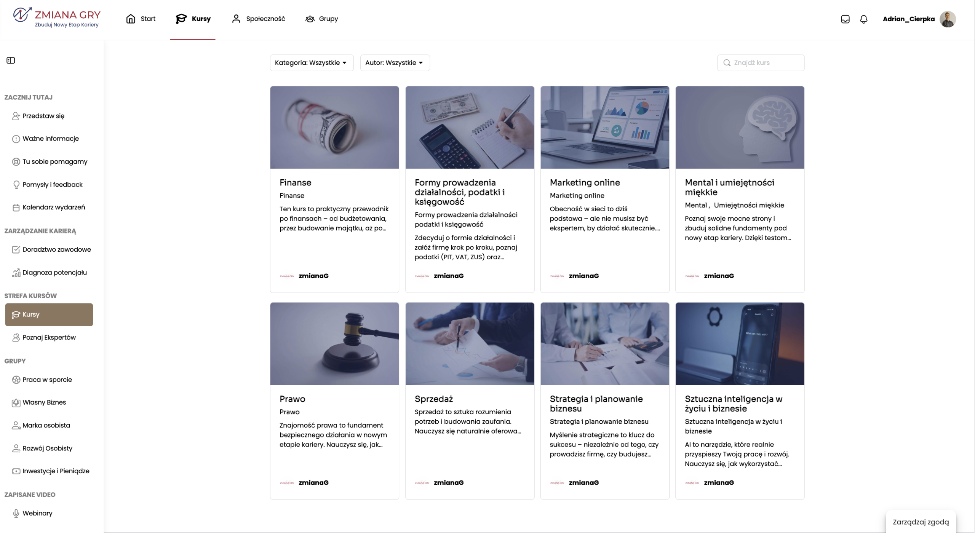Open the inbox messages icon

click(x=845, y=19)
